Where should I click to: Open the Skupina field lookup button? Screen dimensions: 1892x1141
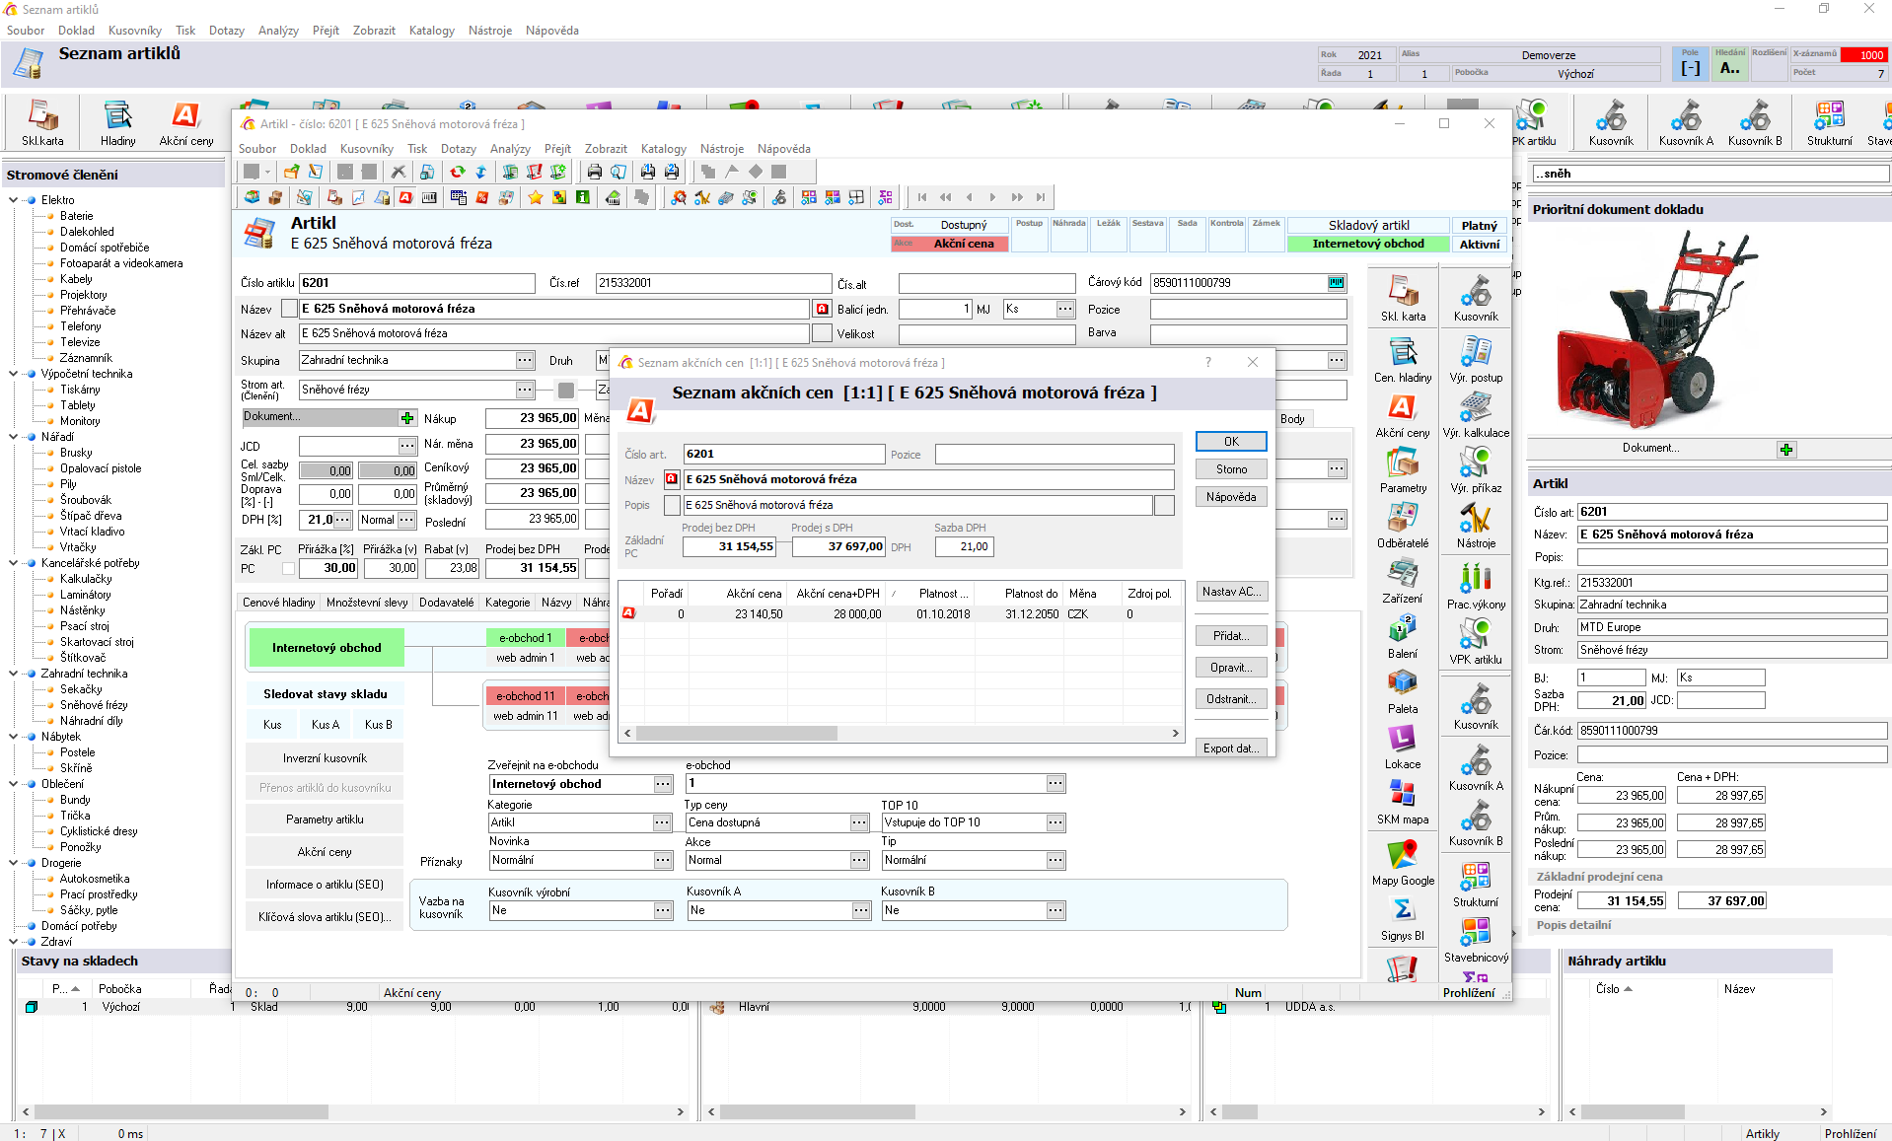(525, 361)
